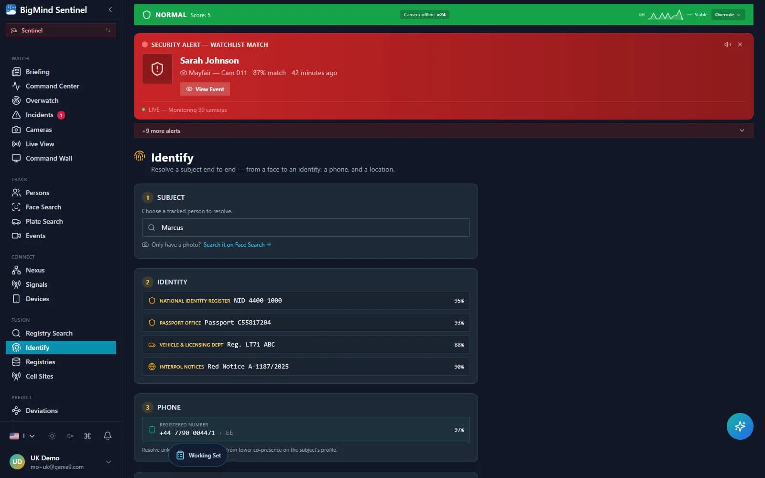Screen dimensions: 765x478
Task: Click the subject search field
Action: click(306, 228)
